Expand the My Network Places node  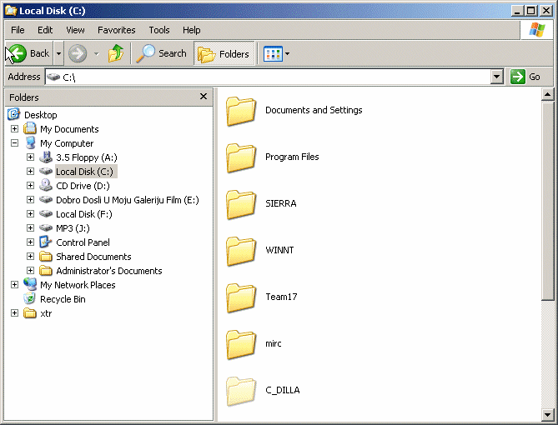pos(14,285)
